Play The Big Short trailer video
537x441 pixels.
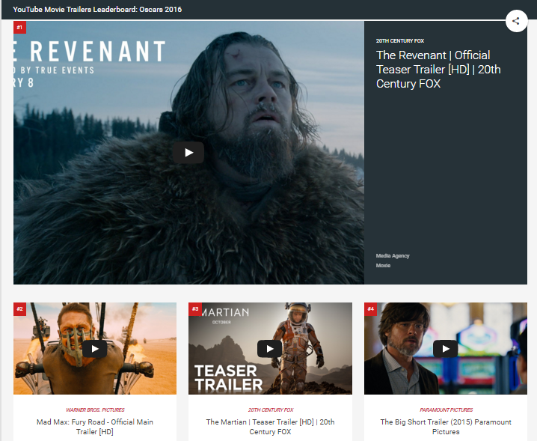445,348
